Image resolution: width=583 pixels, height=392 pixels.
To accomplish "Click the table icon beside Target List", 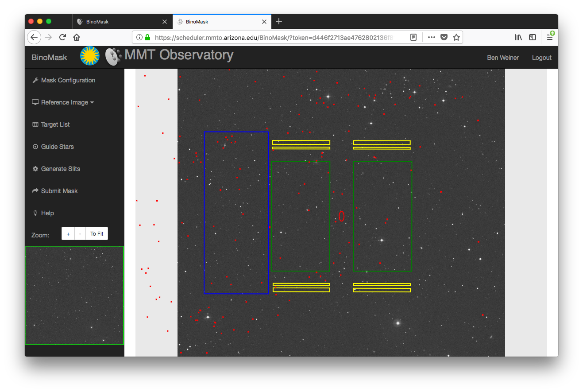I will (x=35, y=124).
